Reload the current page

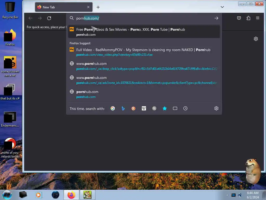point(49,18)
